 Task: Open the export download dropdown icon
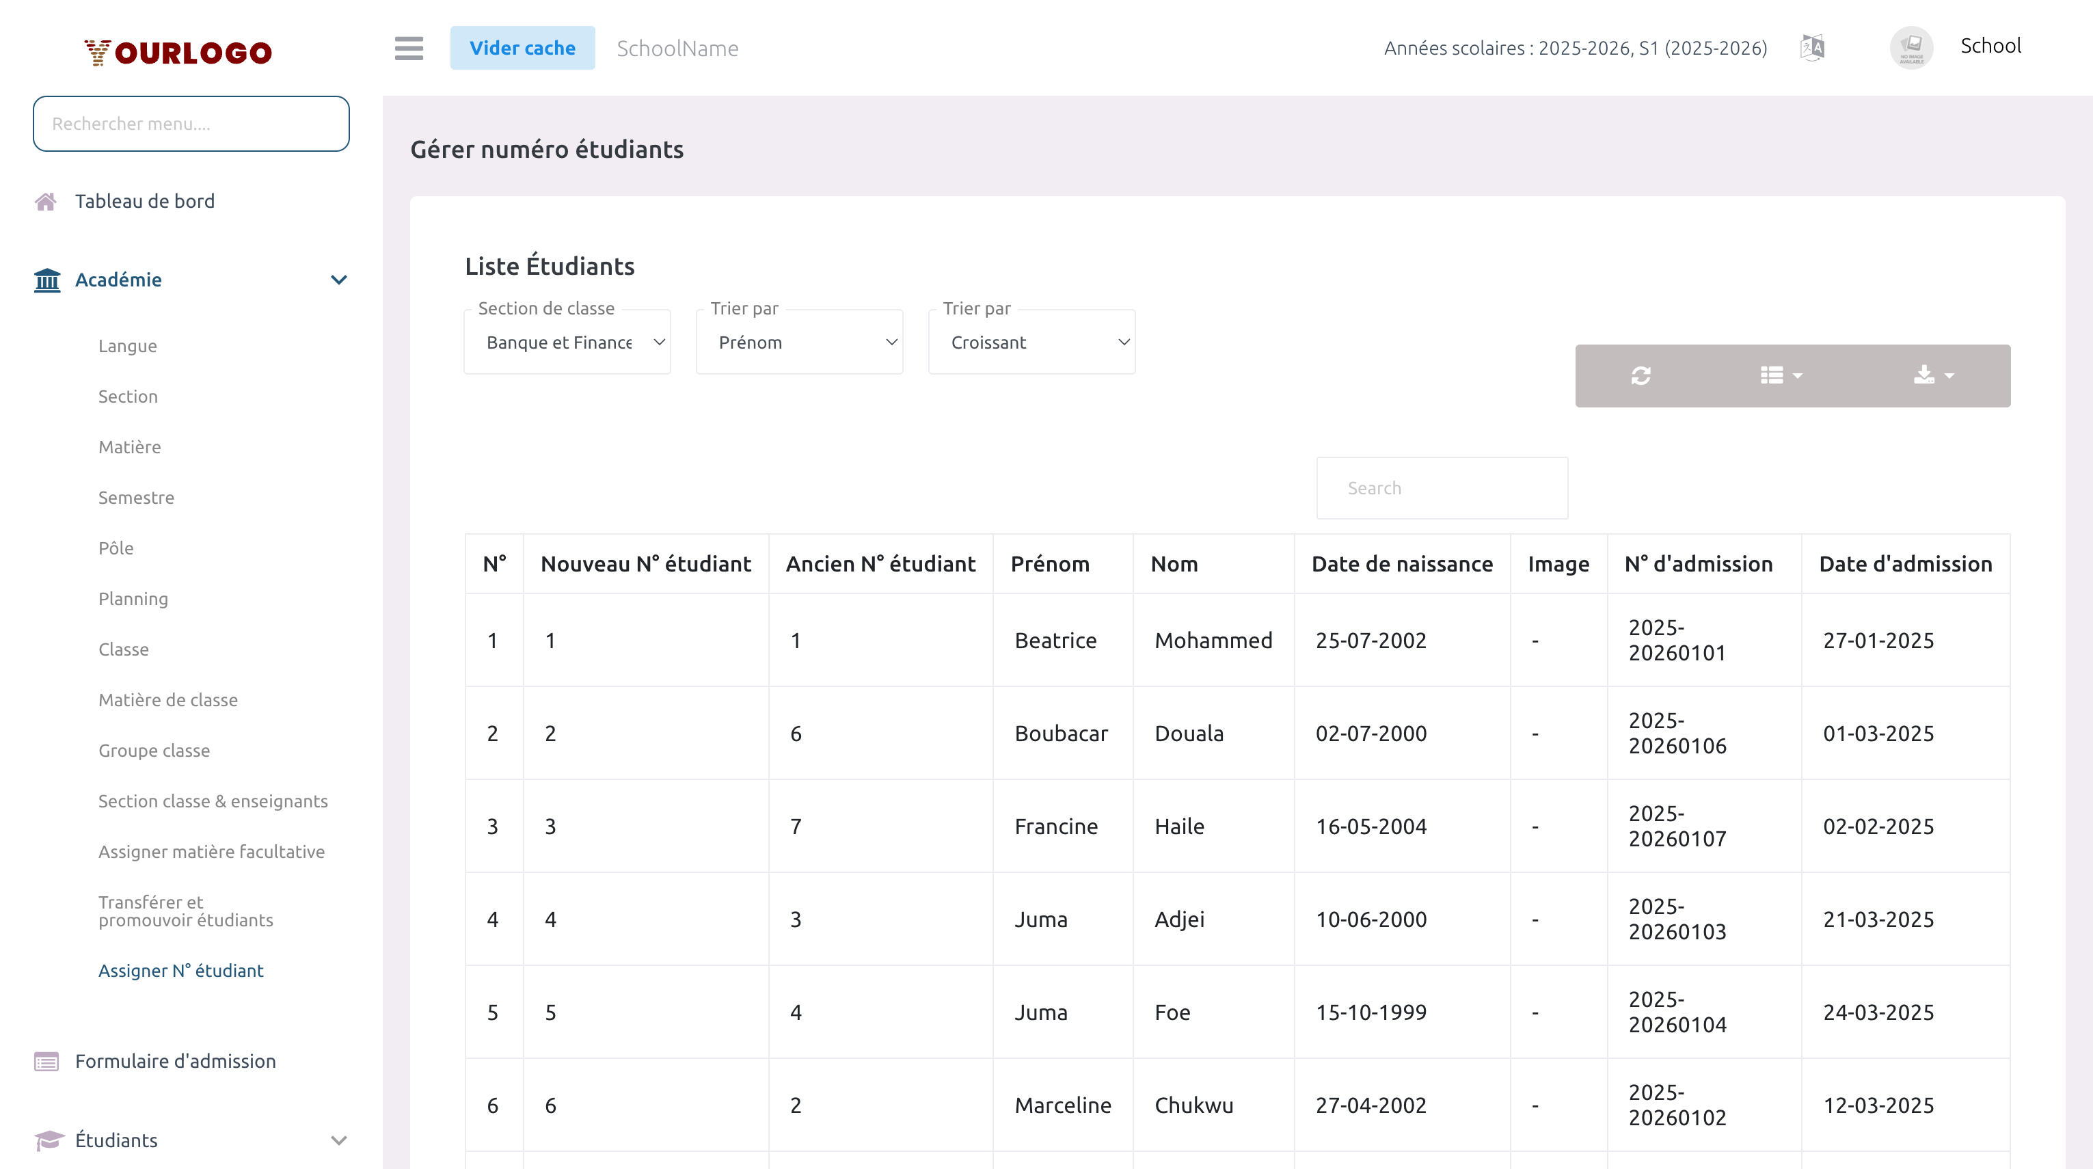tap(1933, 375)
